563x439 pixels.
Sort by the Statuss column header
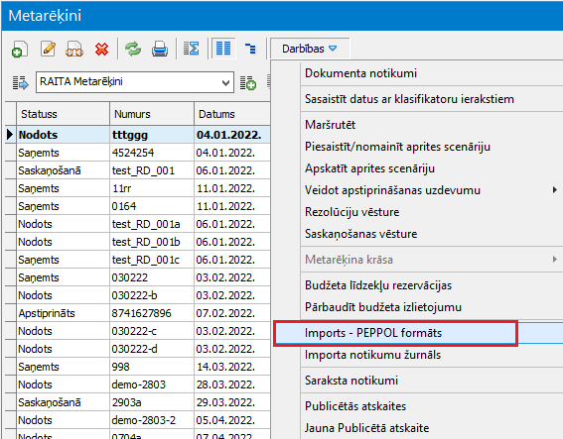(x=63, y=114)
